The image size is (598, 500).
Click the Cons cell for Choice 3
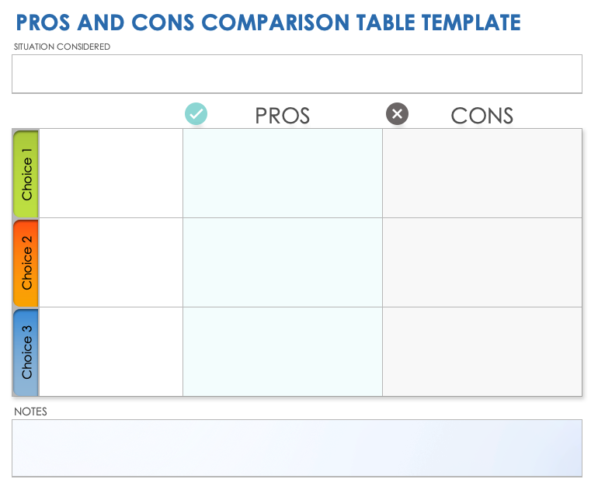click(x=482, y=352)
